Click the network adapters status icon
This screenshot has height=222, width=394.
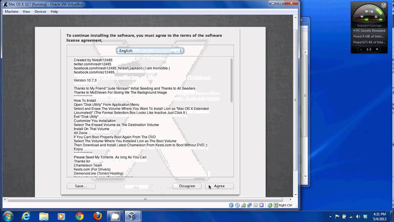point(250,205)
